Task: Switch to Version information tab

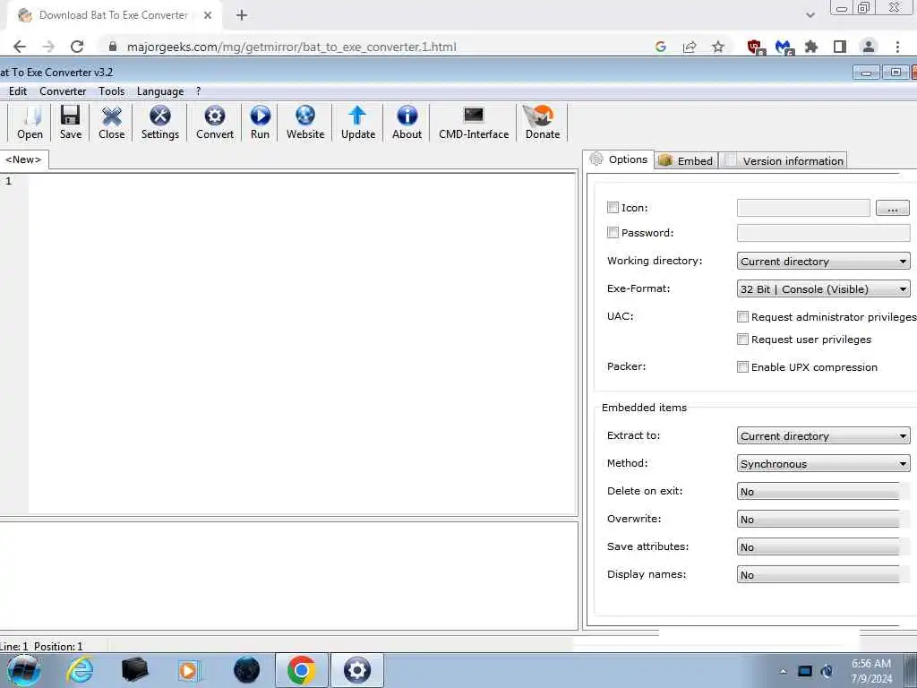Action: (784, 161)
